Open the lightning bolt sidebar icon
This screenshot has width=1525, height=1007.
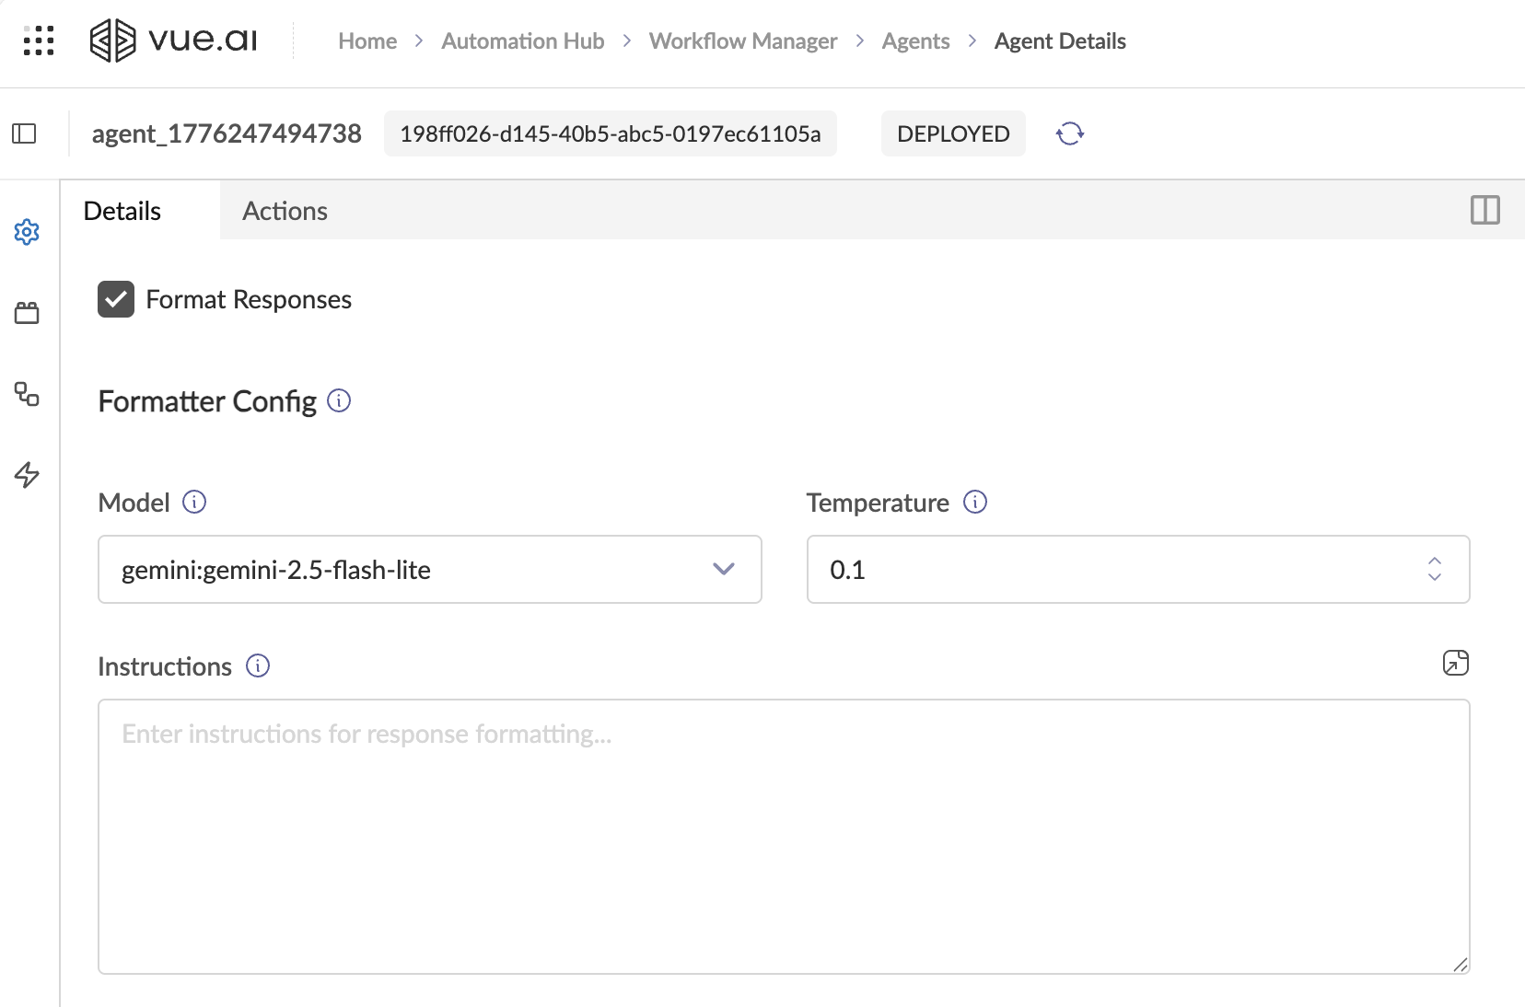click(27, 475)
